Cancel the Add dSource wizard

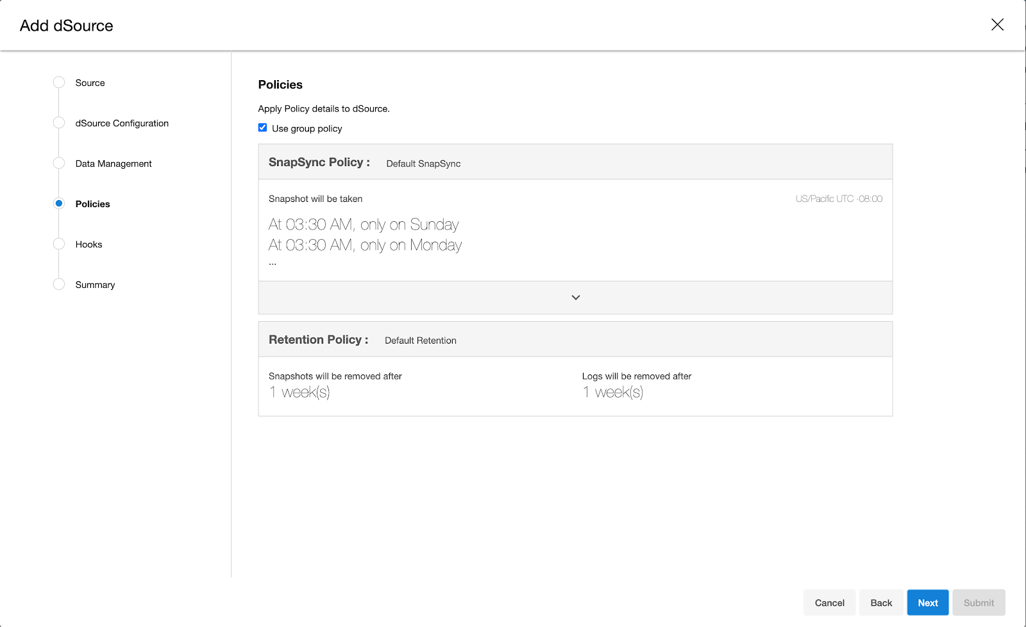click(x=829, y=602)
